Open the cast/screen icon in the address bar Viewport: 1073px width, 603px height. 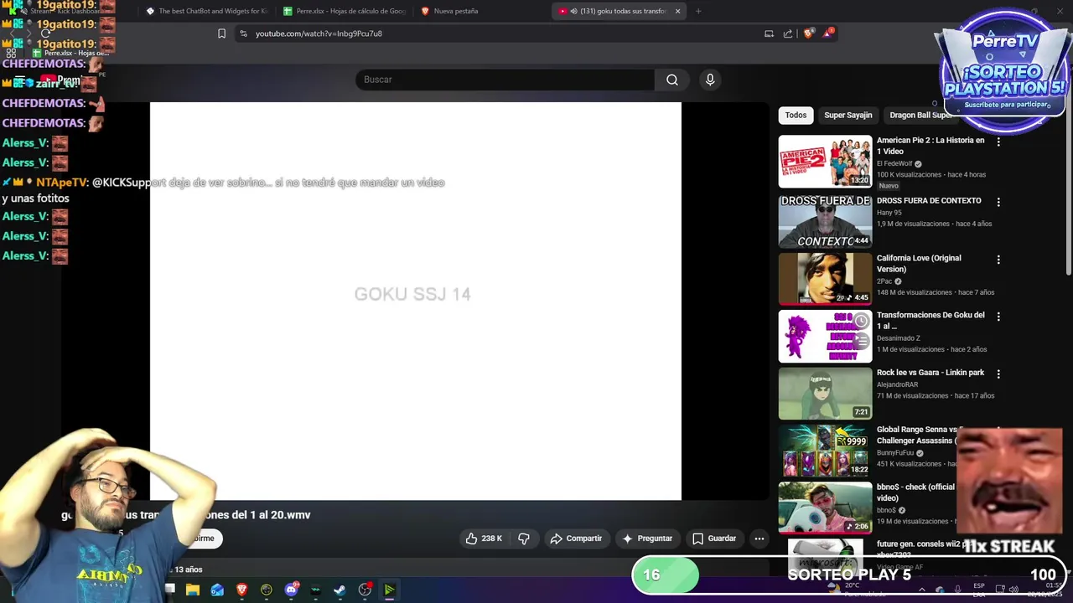(769, 33)
